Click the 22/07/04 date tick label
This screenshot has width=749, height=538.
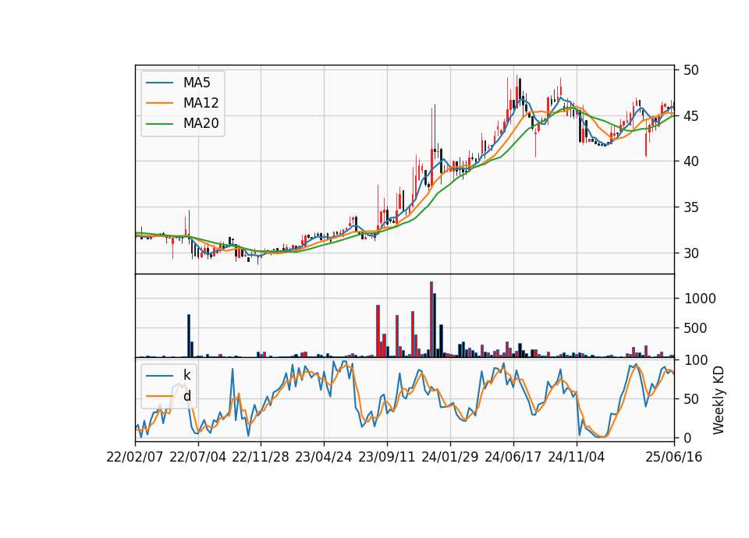197,457
